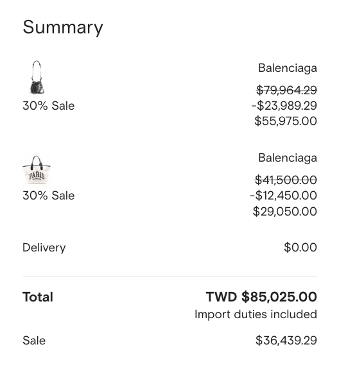This screenshot has height=365, width=339.
Task: Click the second Balenciaga brand name
Action: (287, 158)
